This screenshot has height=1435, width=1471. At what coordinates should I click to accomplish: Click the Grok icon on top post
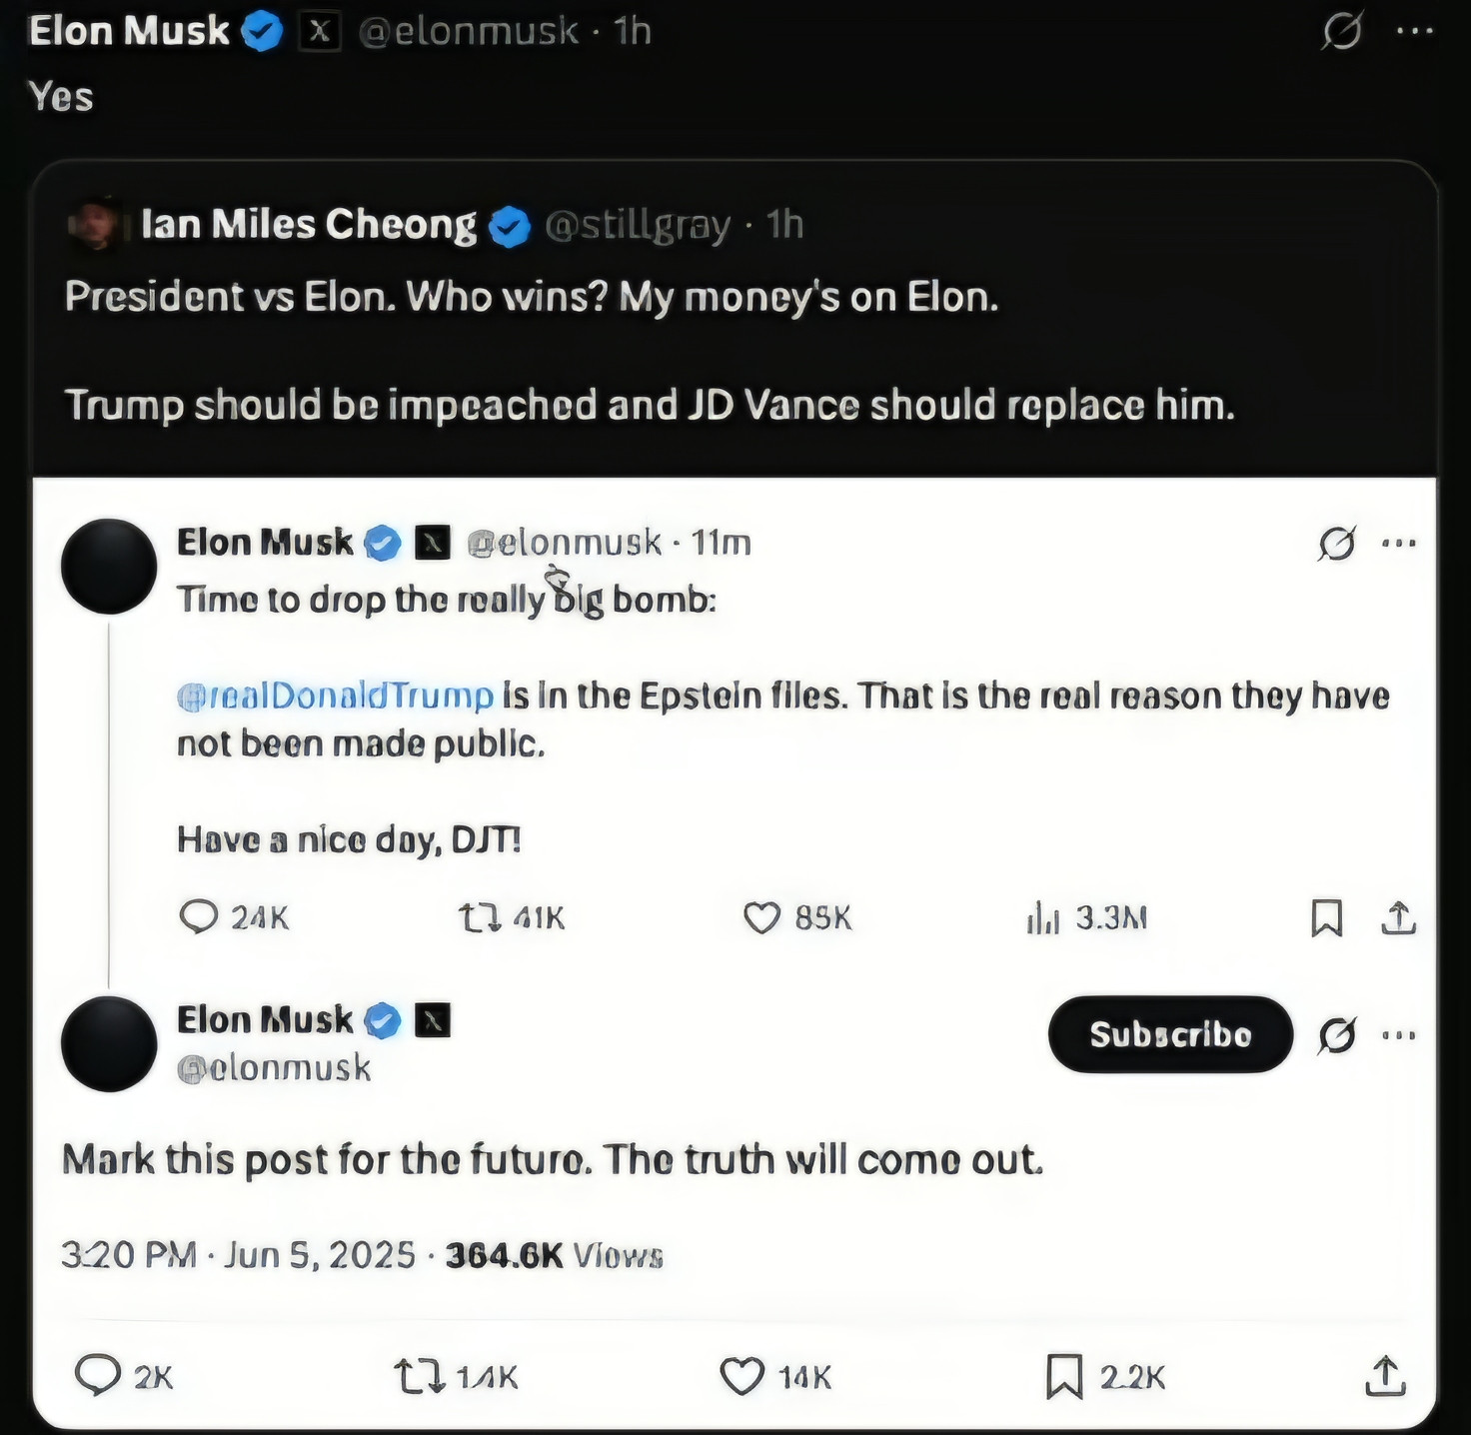pyautogui.click(x=1341, y=31)
